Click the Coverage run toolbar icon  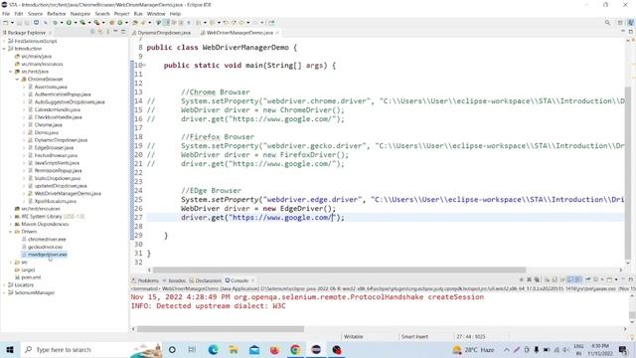(82, 23)
